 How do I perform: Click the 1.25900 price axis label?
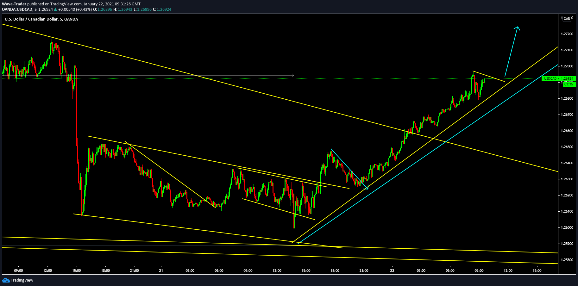pyautogui.click(x=567, y=244)
